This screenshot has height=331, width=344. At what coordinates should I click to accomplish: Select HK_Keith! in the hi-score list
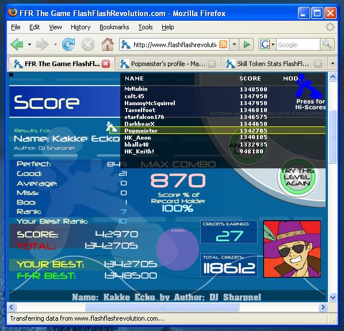coord(139,151)
